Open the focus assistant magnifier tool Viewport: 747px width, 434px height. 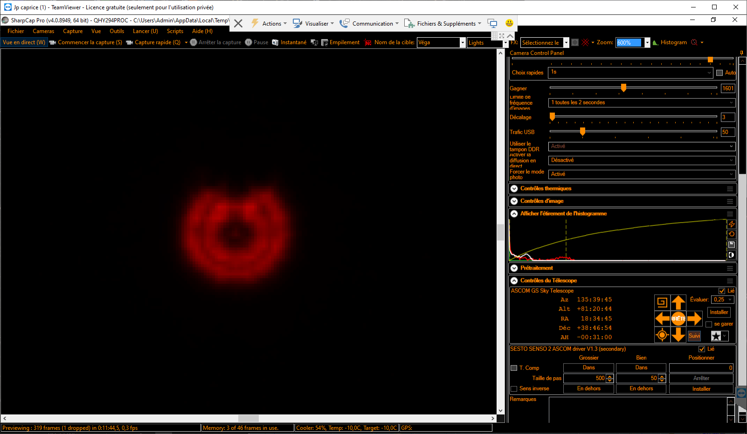tap(694, 42)
